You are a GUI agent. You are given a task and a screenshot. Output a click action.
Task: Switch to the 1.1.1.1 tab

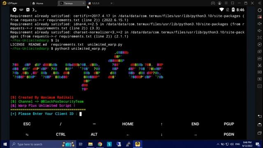96,3
